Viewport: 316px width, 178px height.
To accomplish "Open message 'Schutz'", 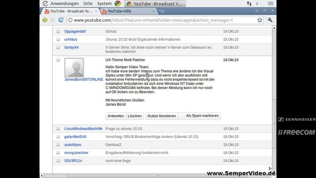I will click(x=111, y=31).
